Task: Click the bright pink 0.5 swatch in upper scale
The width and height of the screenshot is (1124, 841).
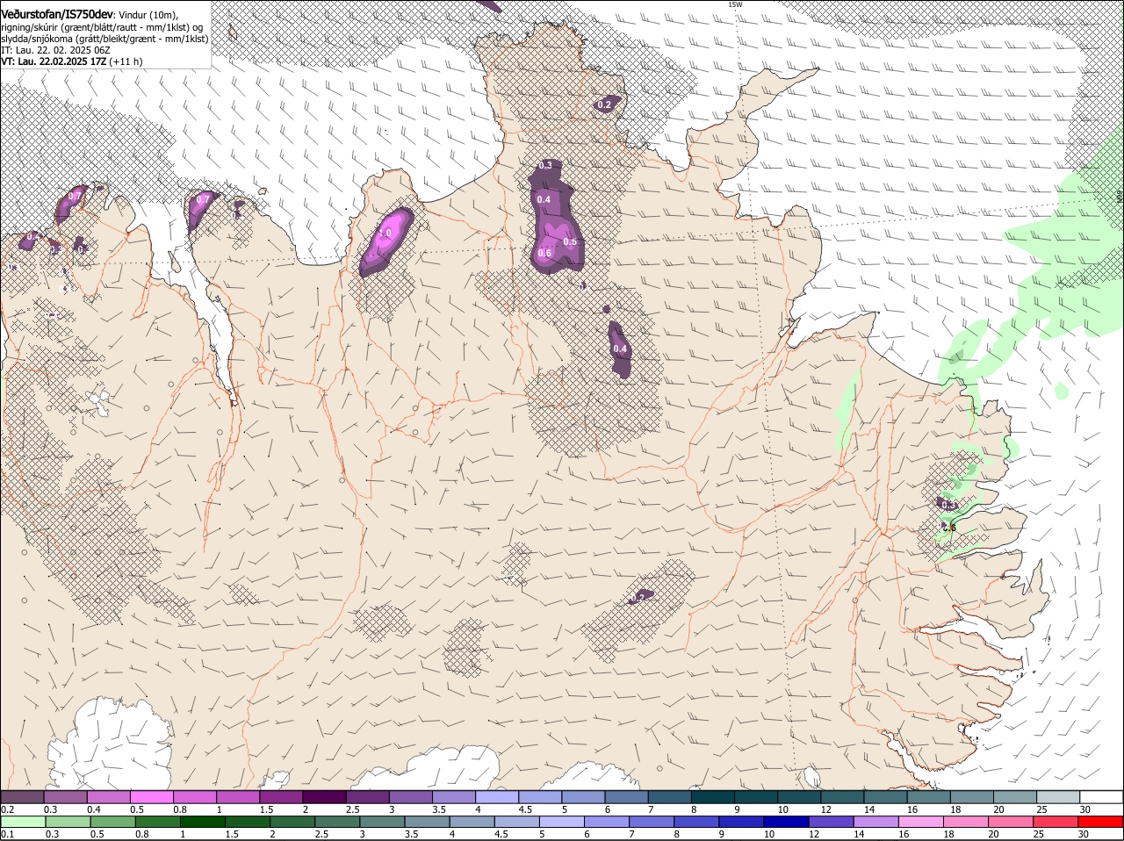Action: (x=152, y=796)
